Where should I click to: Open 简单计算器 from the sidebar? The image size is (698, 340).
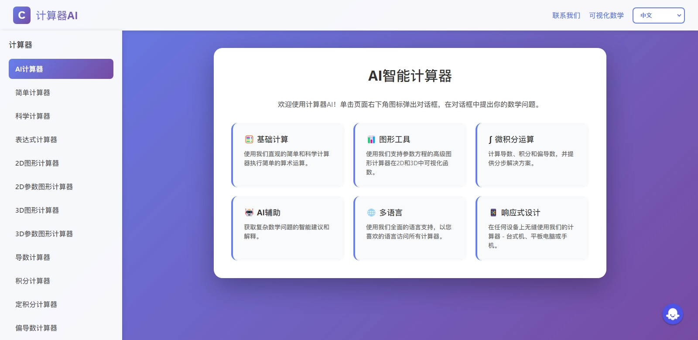click(33, 92)
